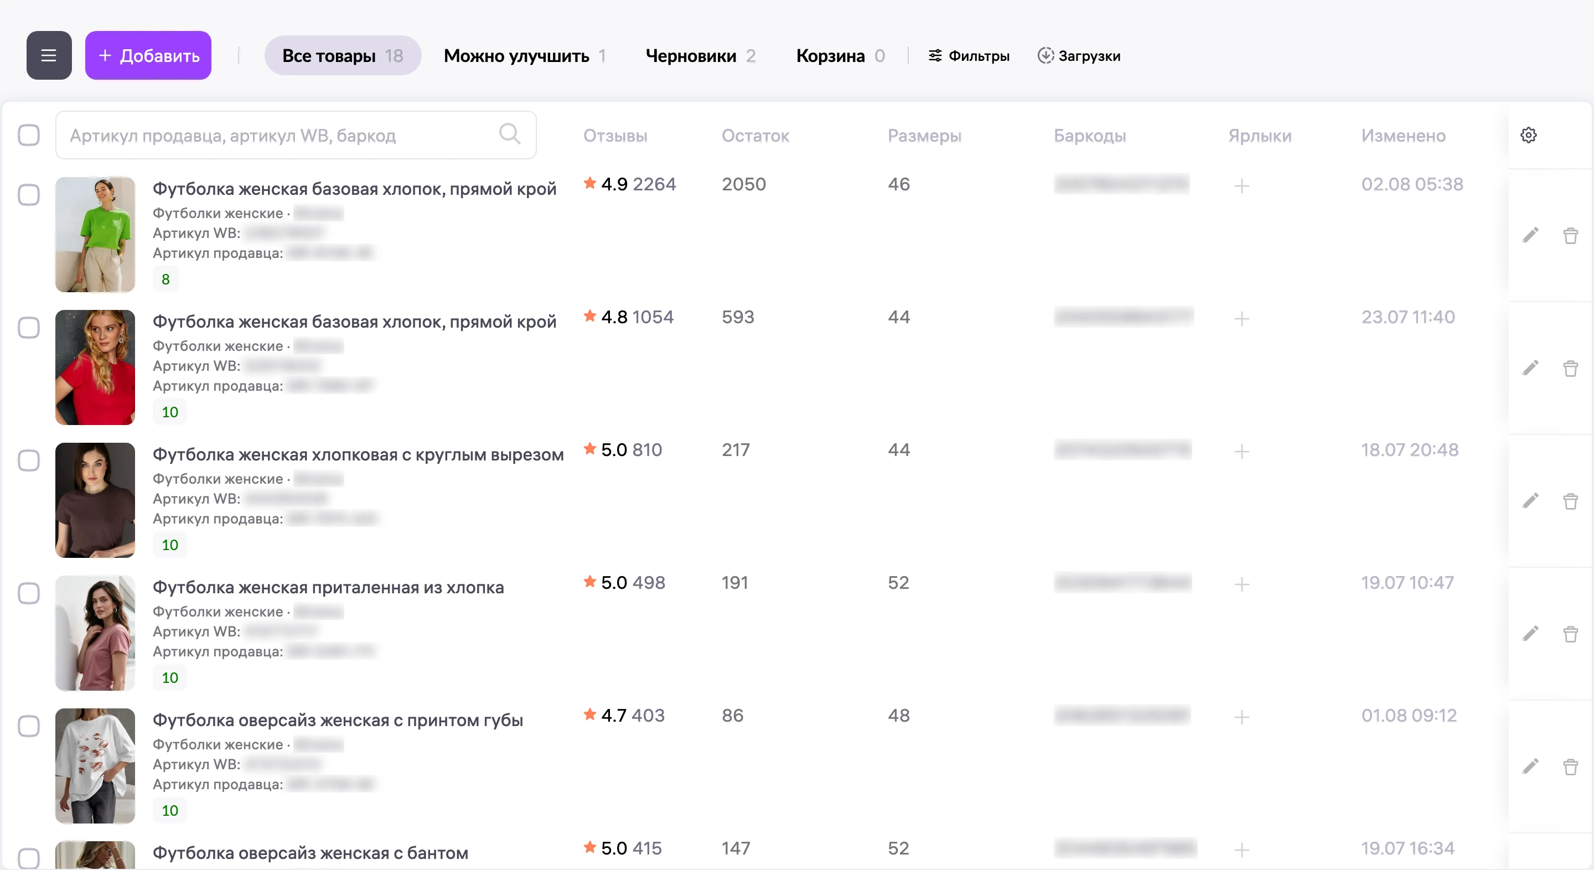Open the Загрузки section
The width and height of the screenshot is (1594, 870).
[1079, 56]
